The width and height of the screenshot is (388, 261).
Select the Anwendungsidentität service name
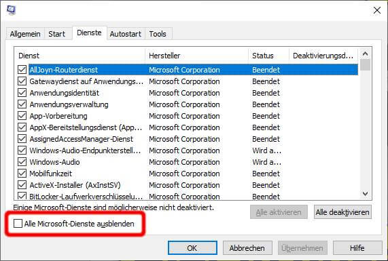coord(65,93)
